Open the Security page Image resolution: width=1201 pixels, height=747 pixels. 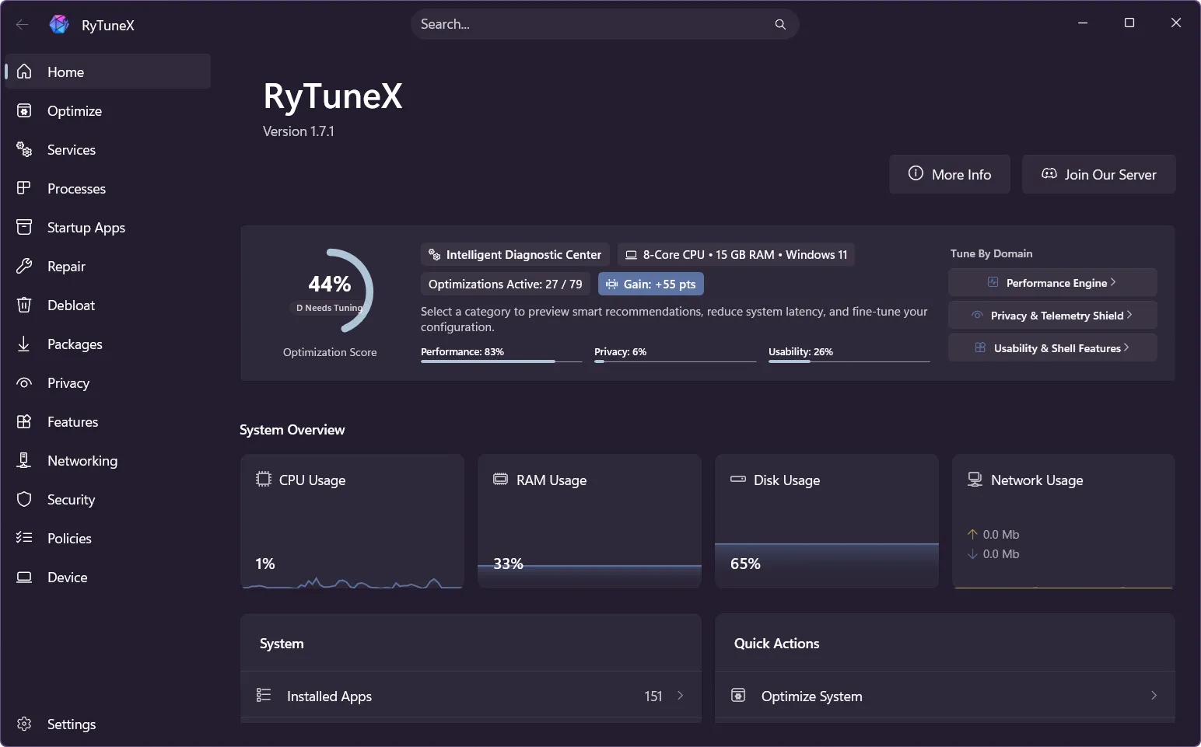point(108,499)
